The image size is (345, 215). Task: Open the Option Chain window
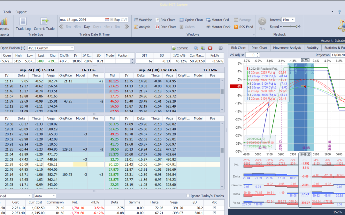pos(191,20)
